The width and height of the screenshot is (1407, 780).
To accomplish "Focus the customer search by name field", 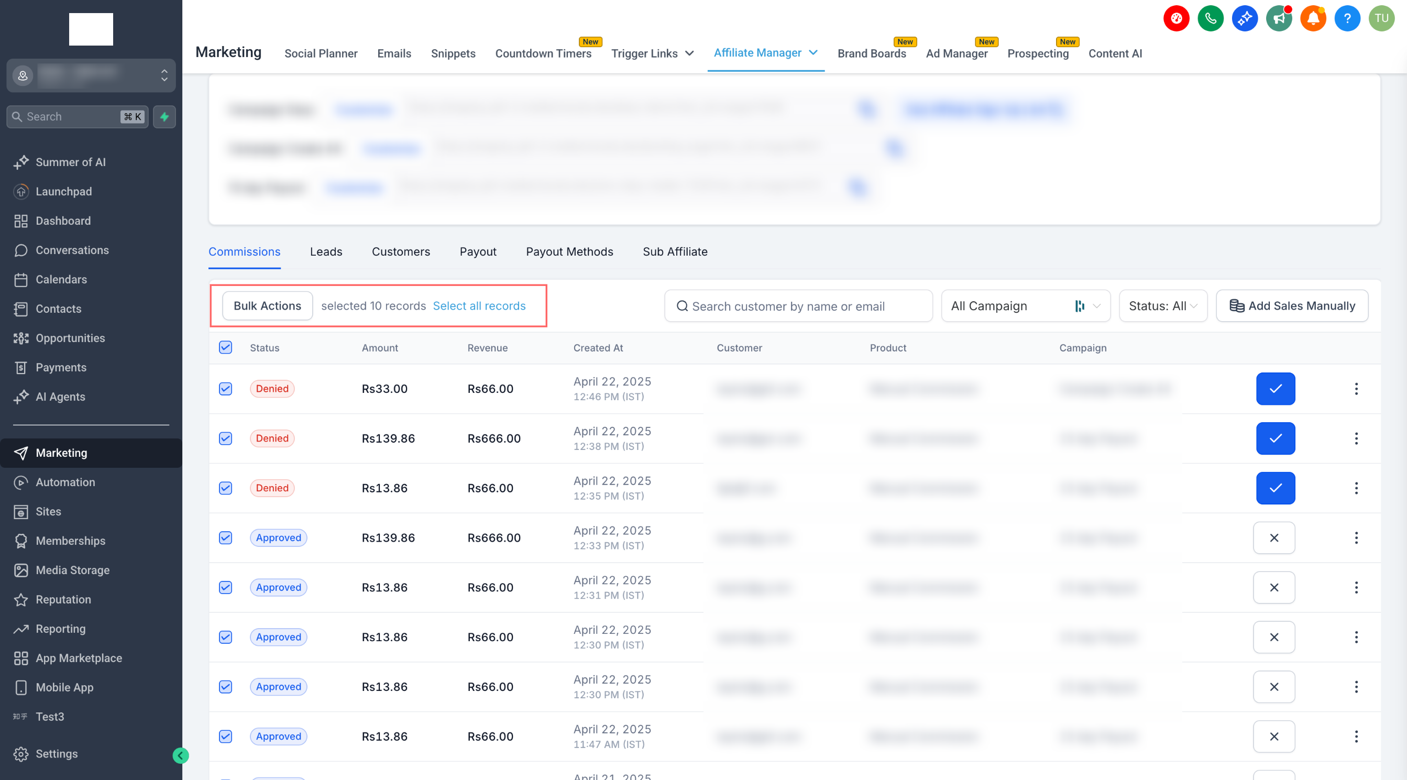I will [x=797, y=306].
